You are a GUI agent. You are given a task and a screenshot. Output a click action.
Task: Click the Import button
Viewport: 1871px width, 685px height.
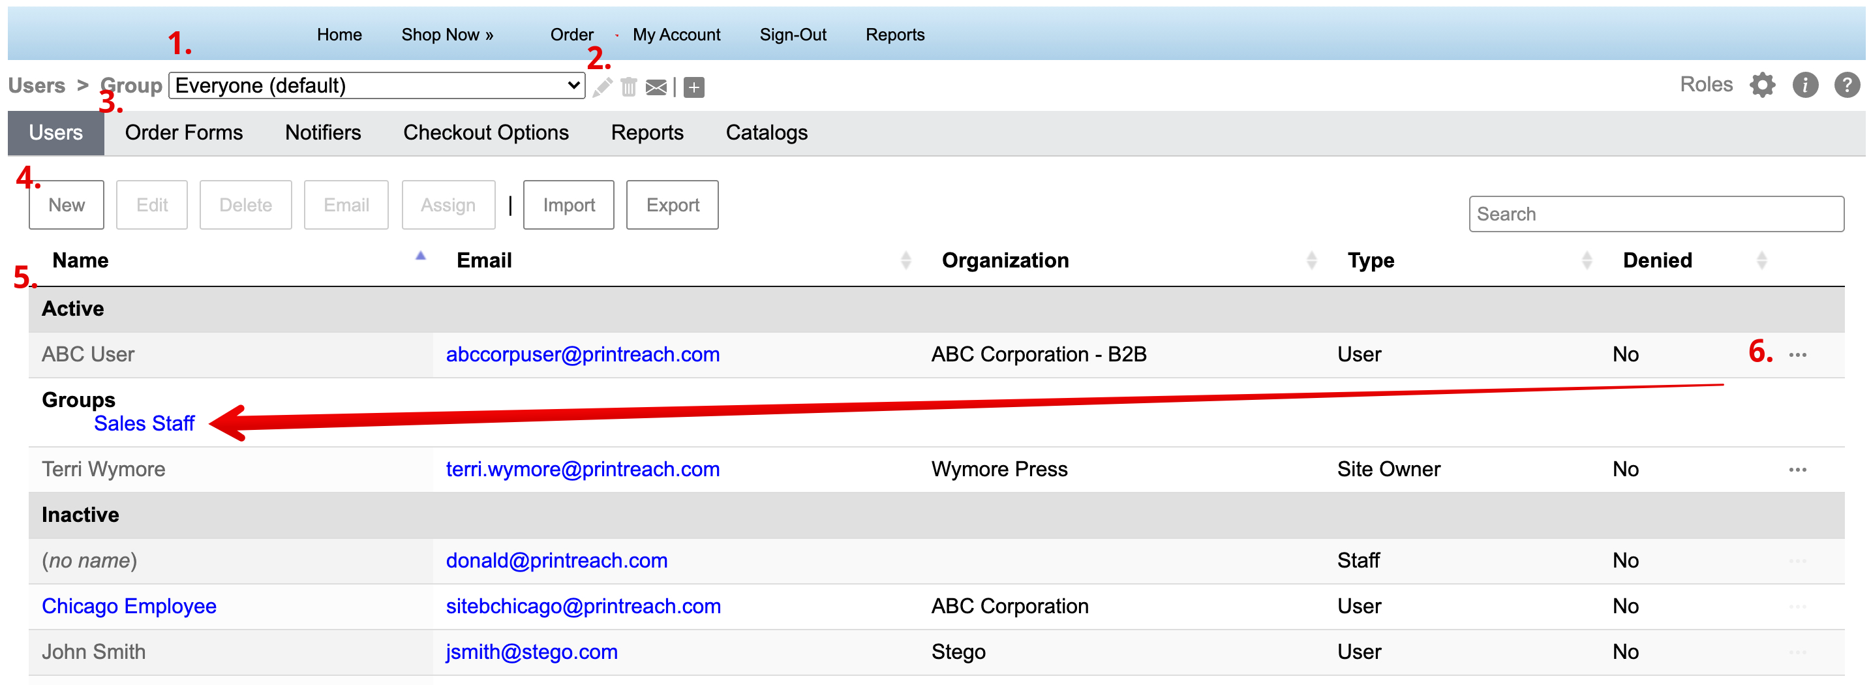point(569,205)
